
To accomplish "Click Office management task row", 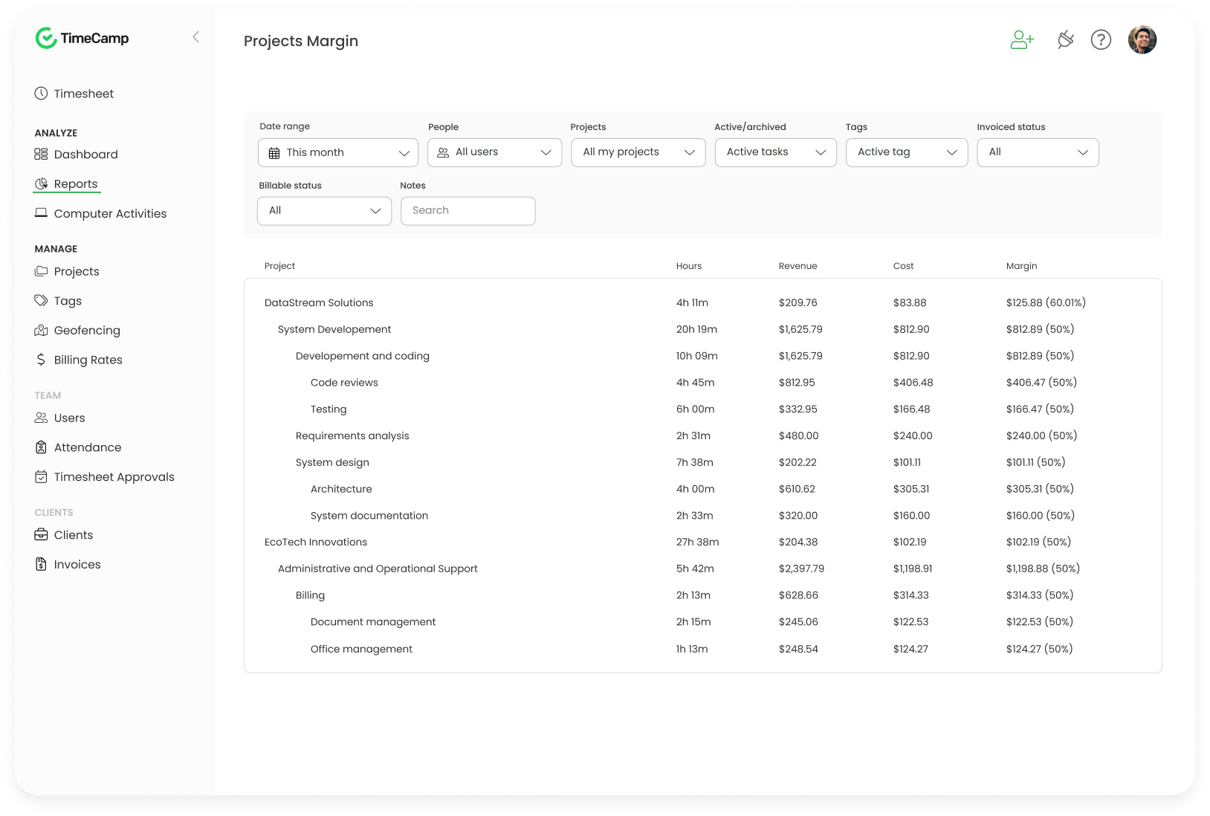I will click(x=702, y=649).
